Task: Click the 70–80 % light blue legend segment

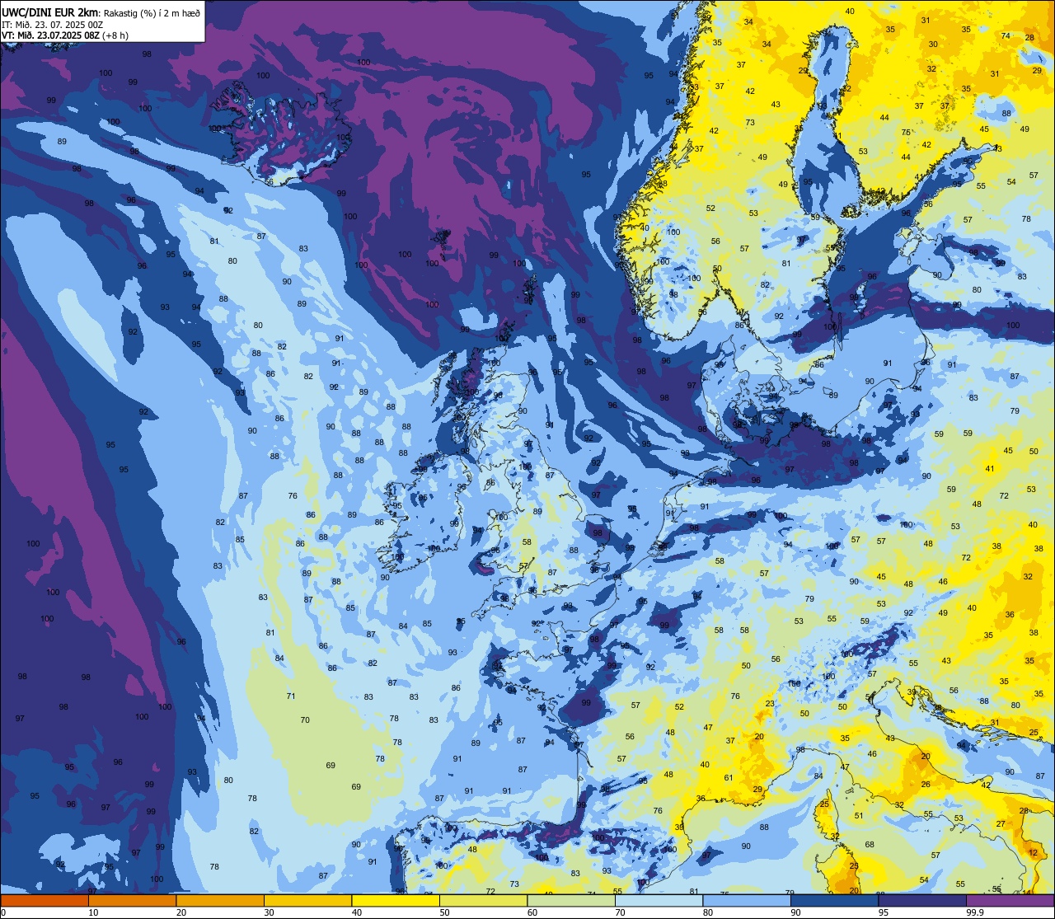Action: pos(659,901)
